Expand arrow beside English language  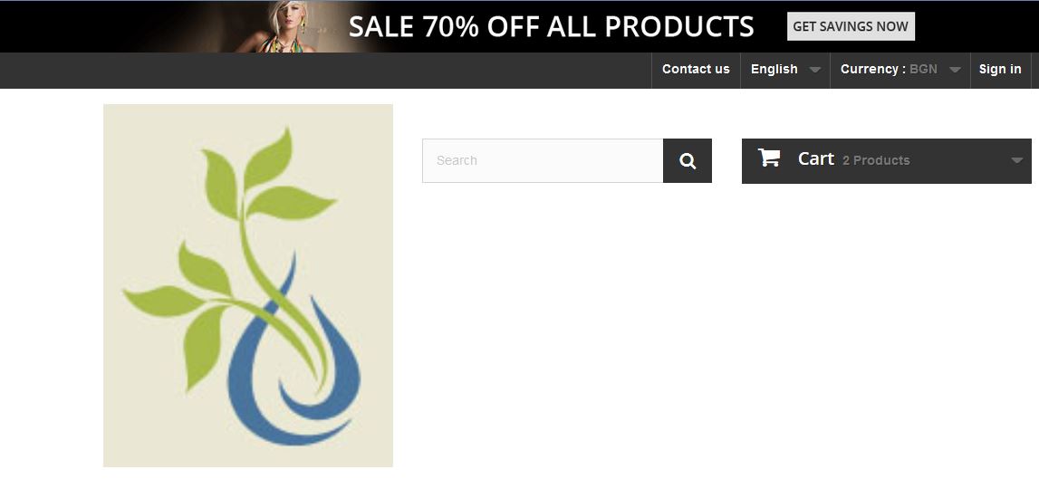815,70
